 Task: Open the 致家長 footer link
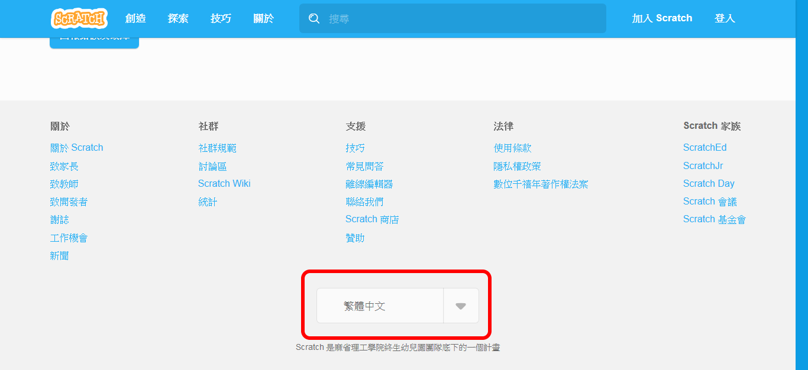click(x=64, y=166)
